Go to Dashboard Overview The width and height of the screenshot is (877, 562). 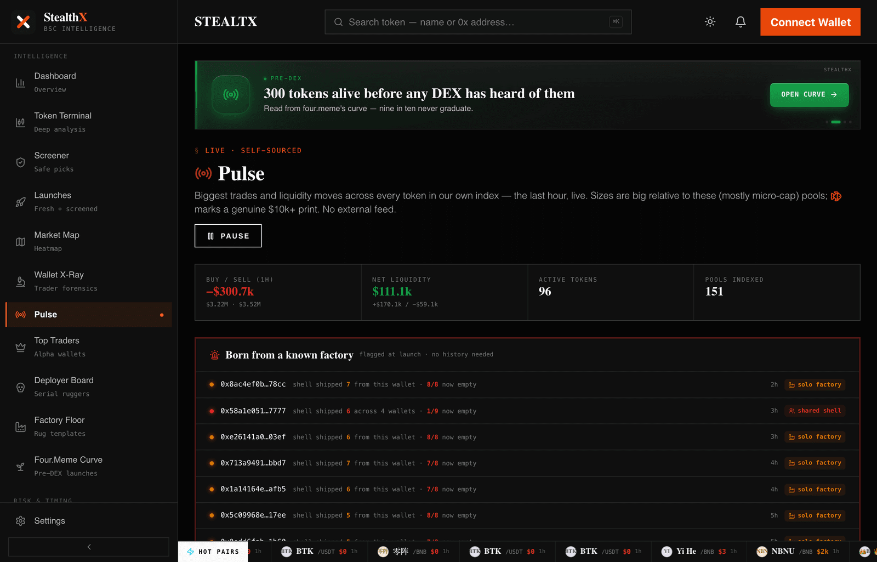point(89,82)
